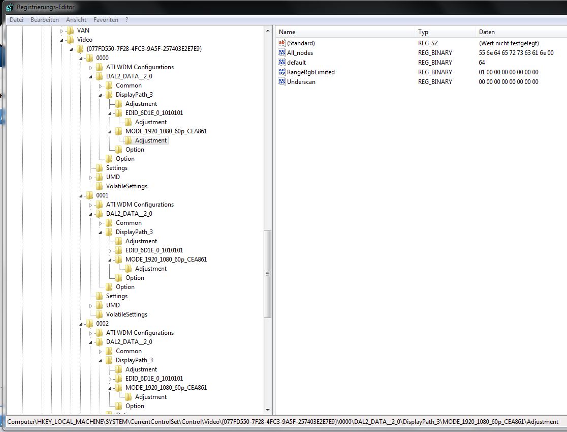
Task: Click the 0000 folder icon
Action: coord(90,58)
